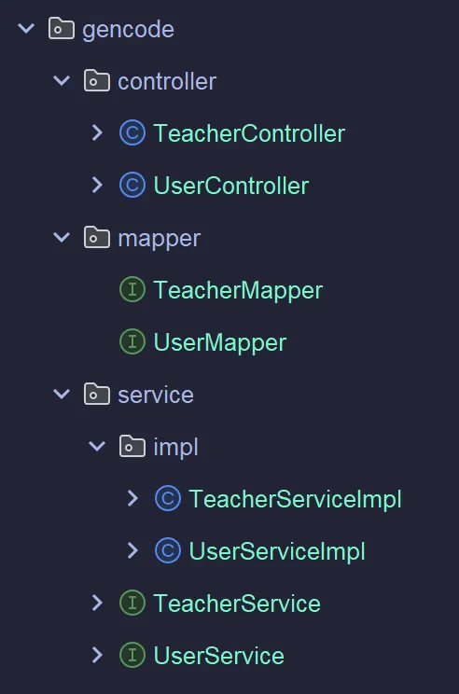Select the TeacherService file name
The height and width of the screenshot is (694, 459).
tap(237, 604)
